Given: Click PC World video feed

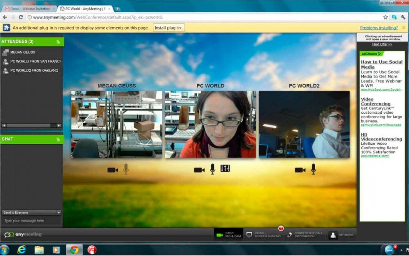Looking at the screenshot, I should [x=211, y=124].
